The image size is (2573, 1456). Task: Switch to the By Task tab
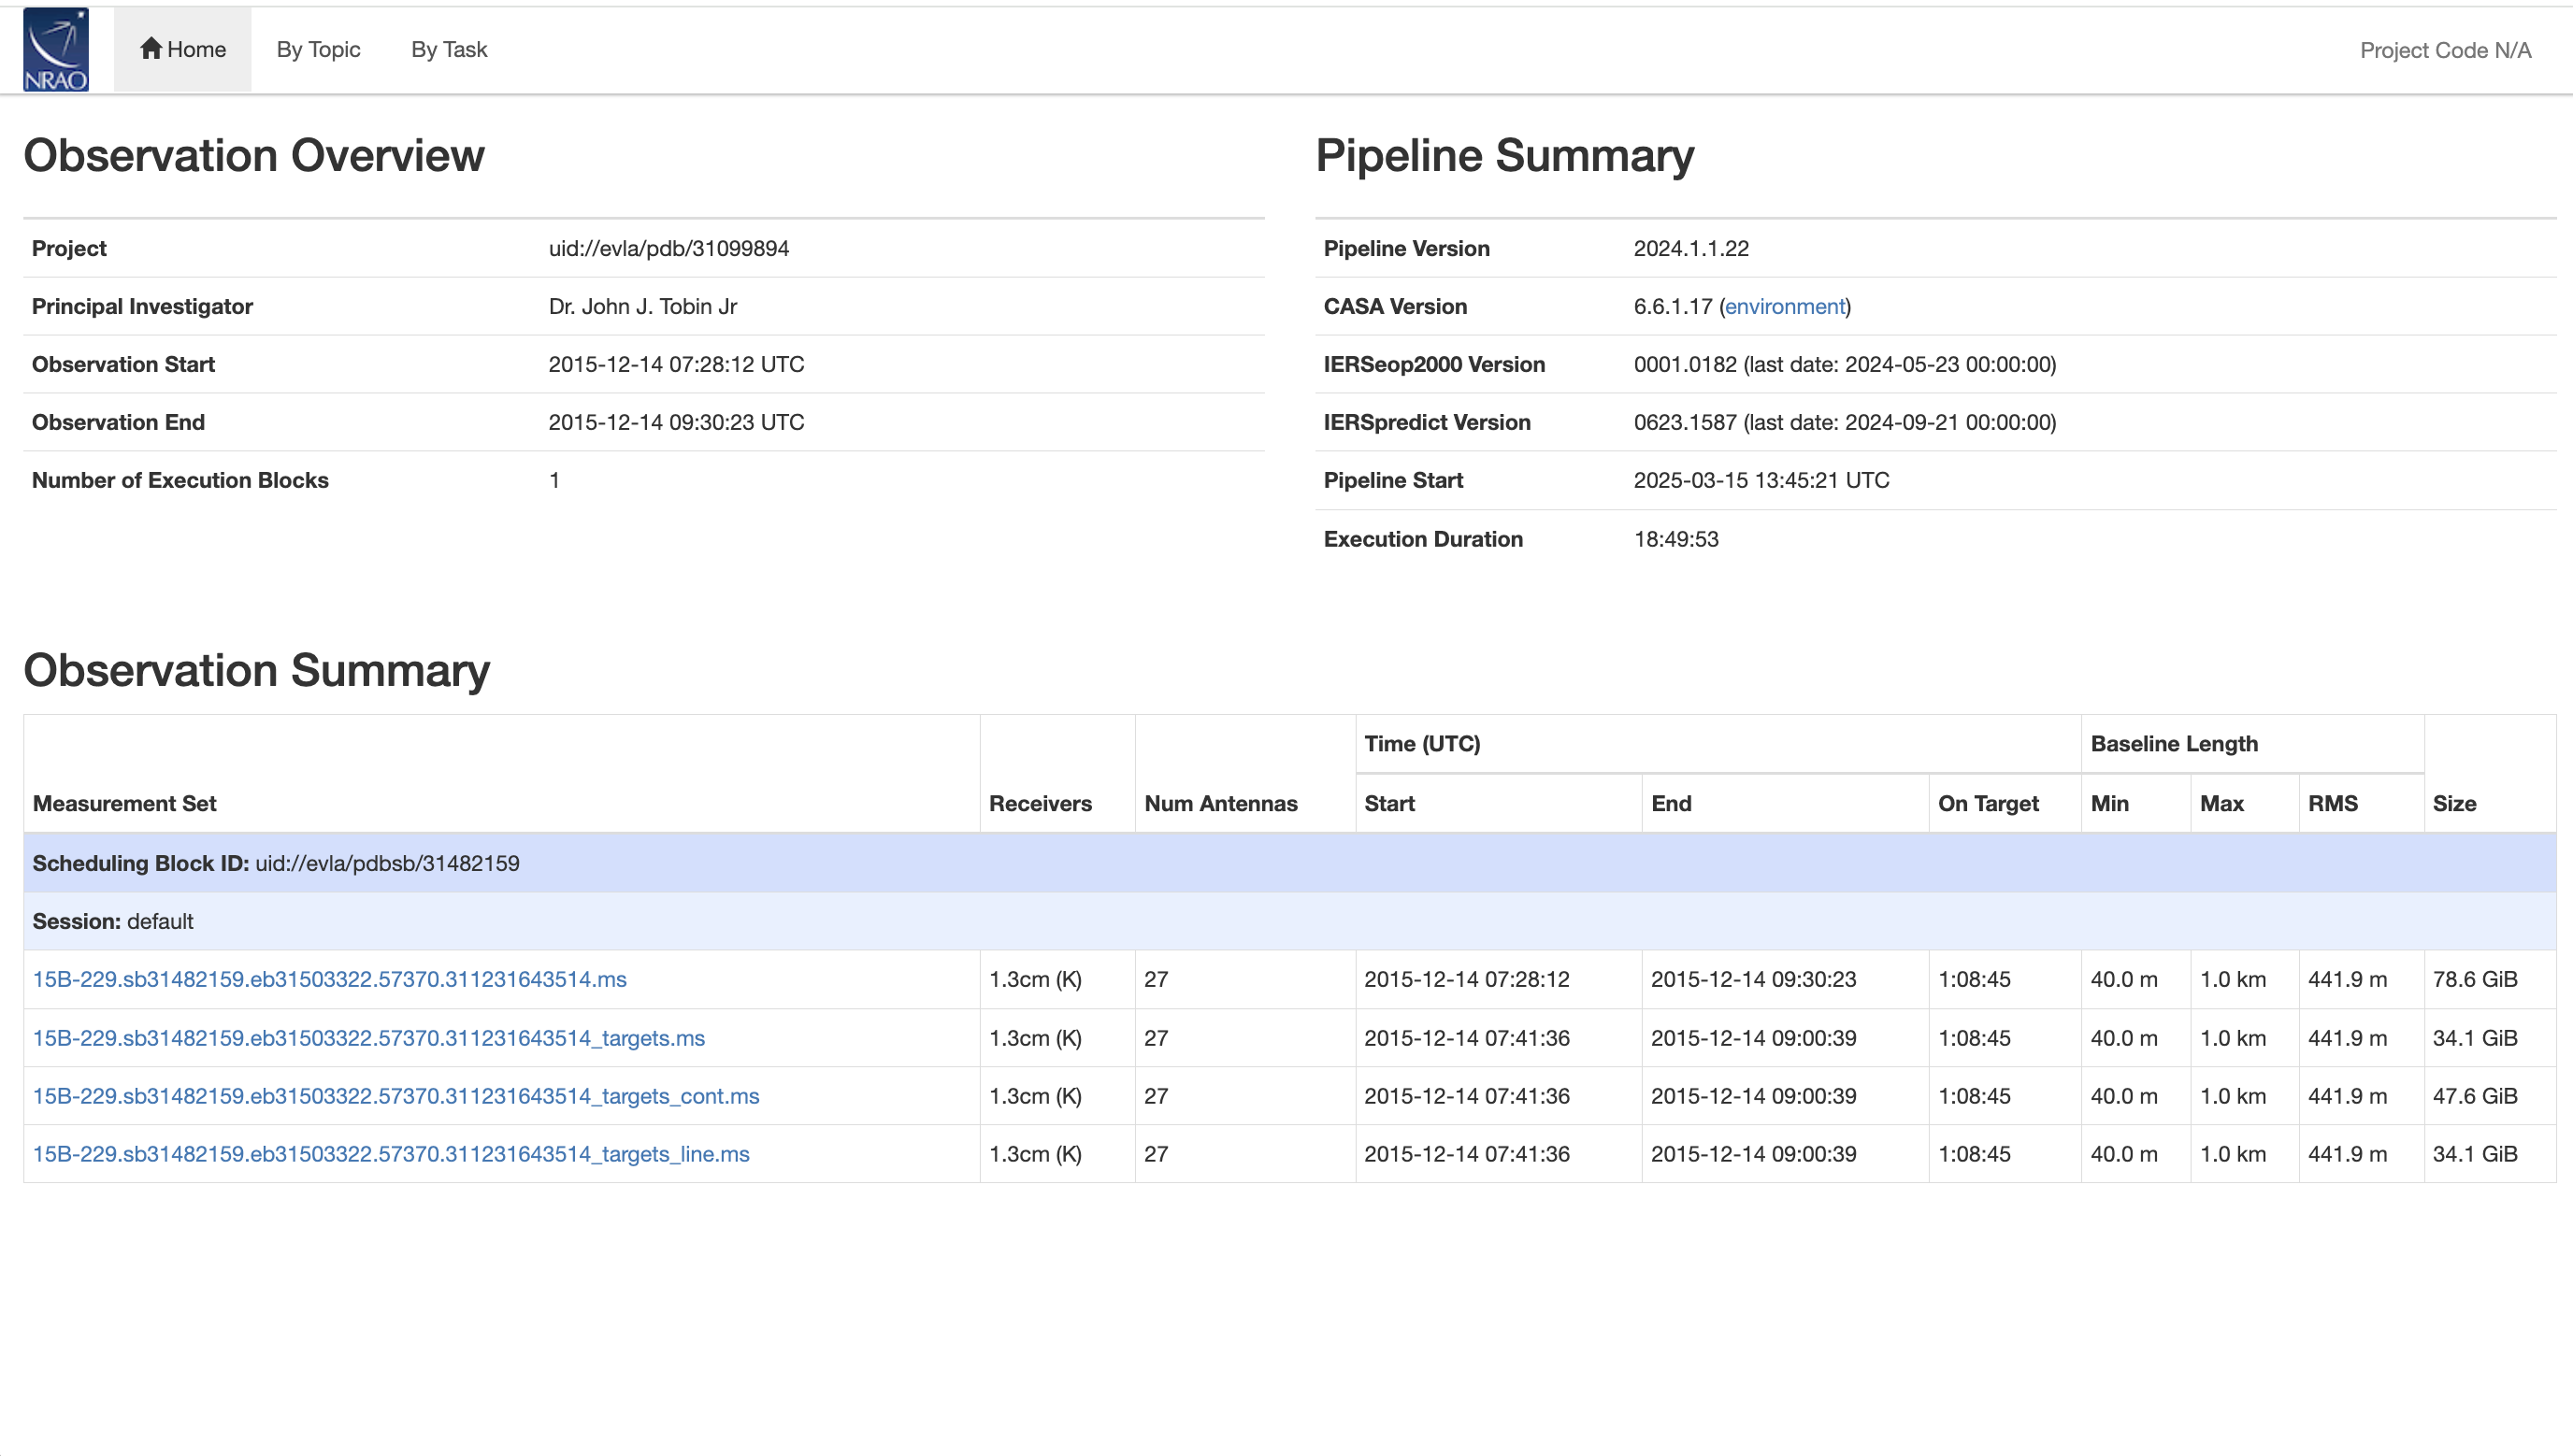click(x=449, y=50)
